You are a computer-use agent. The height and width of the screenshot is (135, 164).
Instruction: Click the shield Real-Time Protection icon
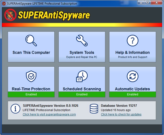pyautogui.click(x=31, y=76)
